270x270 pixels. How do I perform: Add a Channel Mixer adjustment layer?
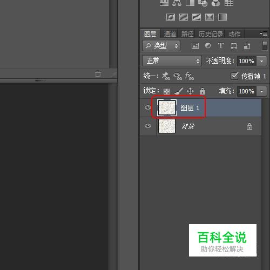tap(215, 3)
